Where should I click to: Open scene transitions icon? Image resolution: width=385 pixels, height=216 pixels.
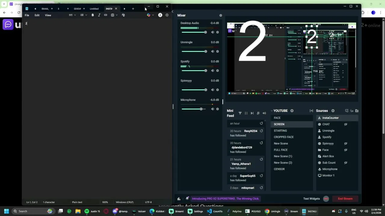311,111
